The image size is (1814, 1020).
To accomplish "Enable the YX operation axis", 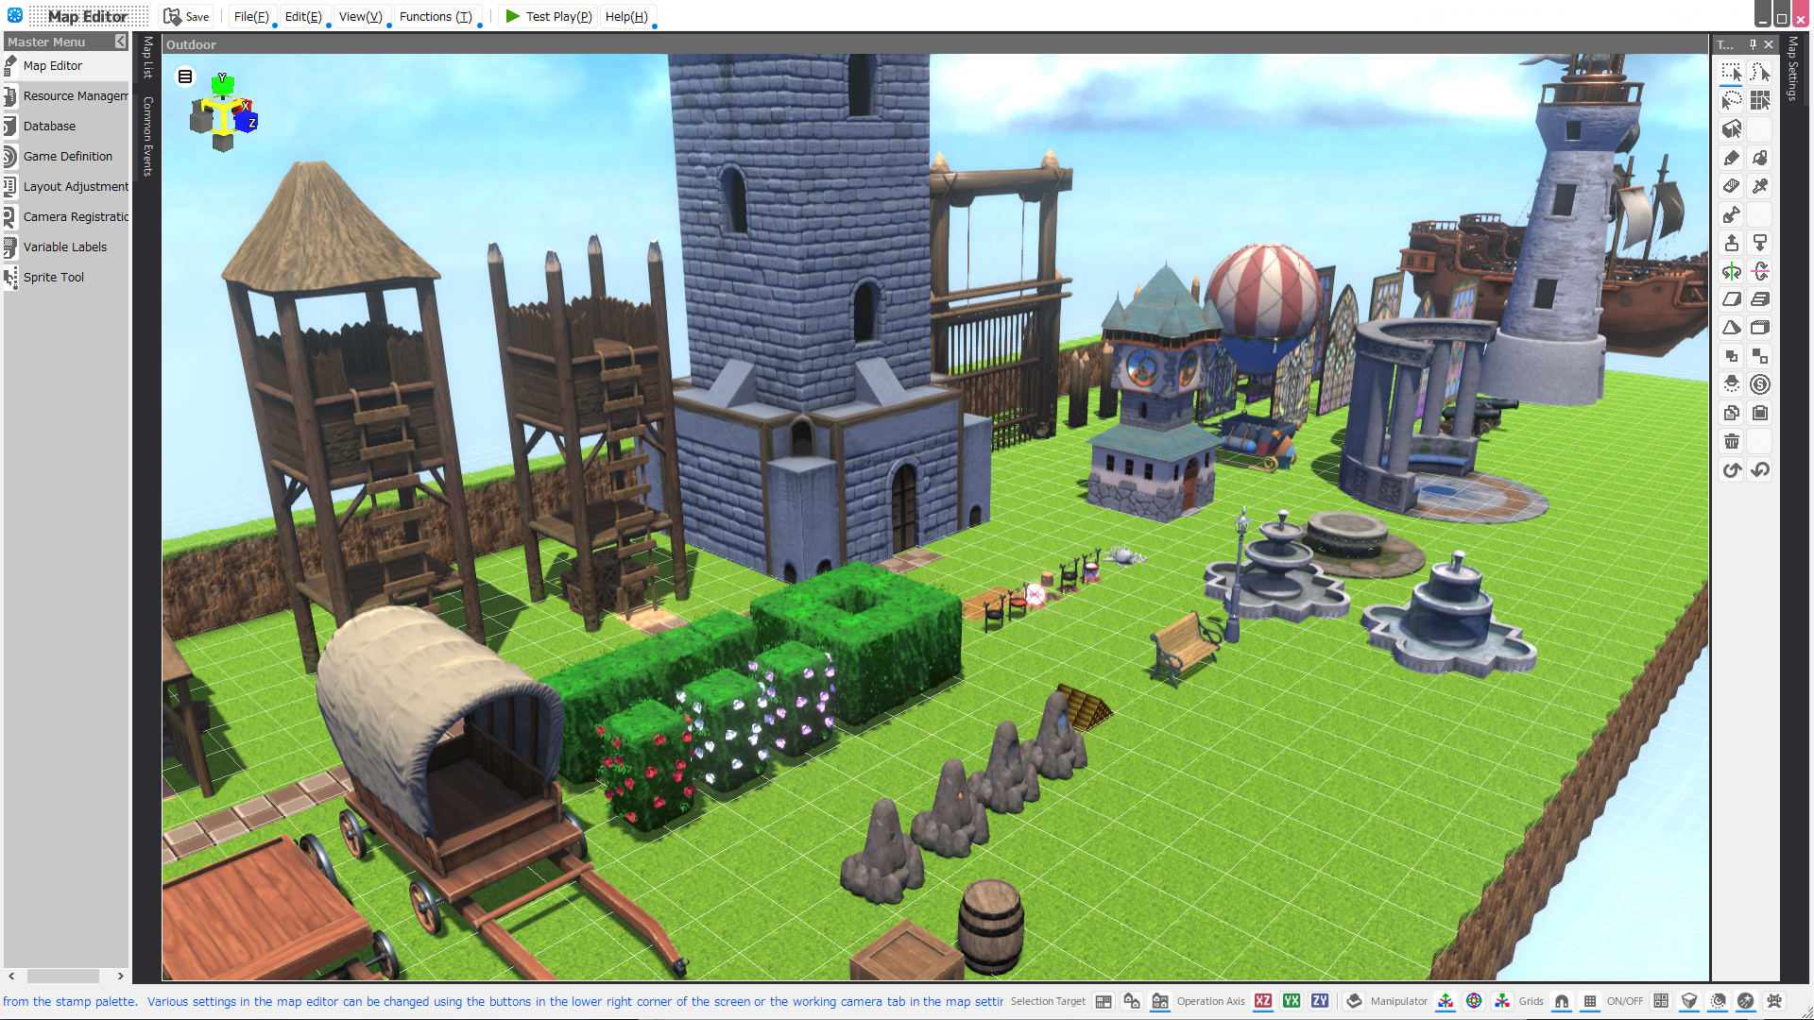I will 1291,1001.
